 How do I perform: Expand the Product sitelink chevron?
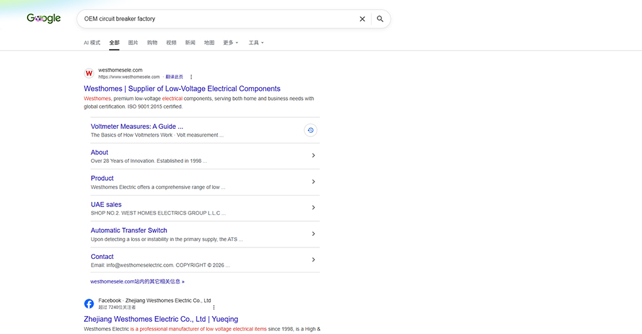(313, 181)
